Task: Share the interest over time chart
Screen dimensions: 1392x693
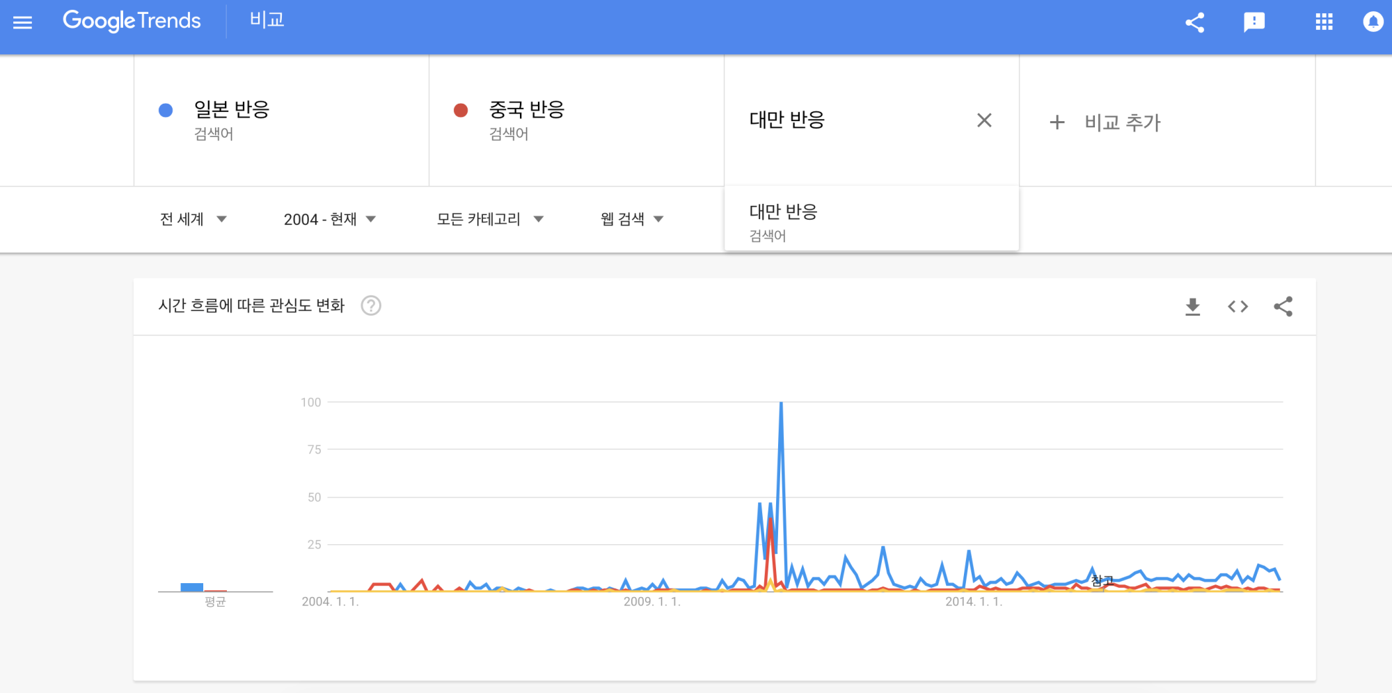Action: (1283, 306)
